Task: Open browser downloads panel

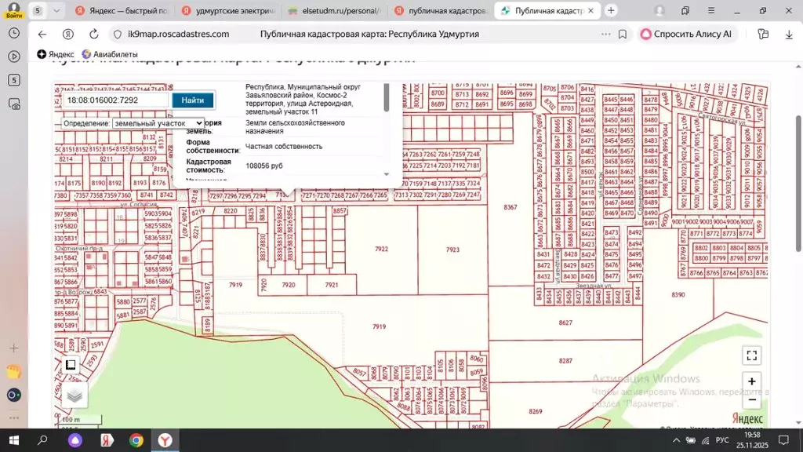Action: pyautogui.click(x=789, y=35)
